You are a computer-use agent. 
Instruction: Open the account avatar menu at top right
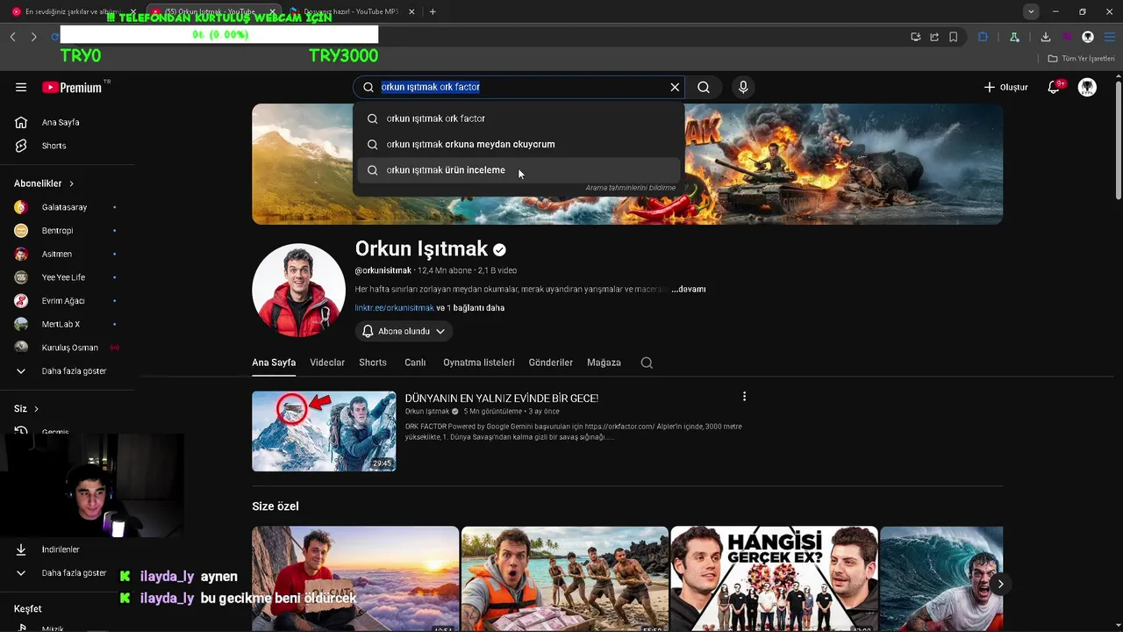pyautogui.click(x=1087, y=87)
